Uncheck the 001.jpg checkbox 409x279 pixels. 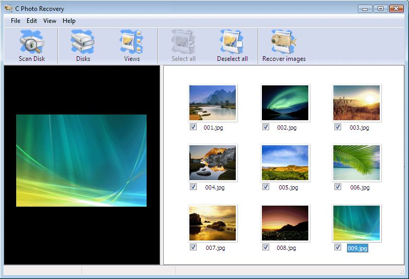tap(193, 127)
